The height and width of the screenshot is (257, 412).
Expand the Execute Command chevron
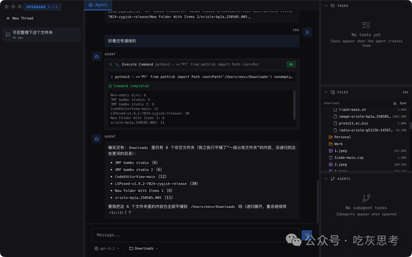coord(111,64)
